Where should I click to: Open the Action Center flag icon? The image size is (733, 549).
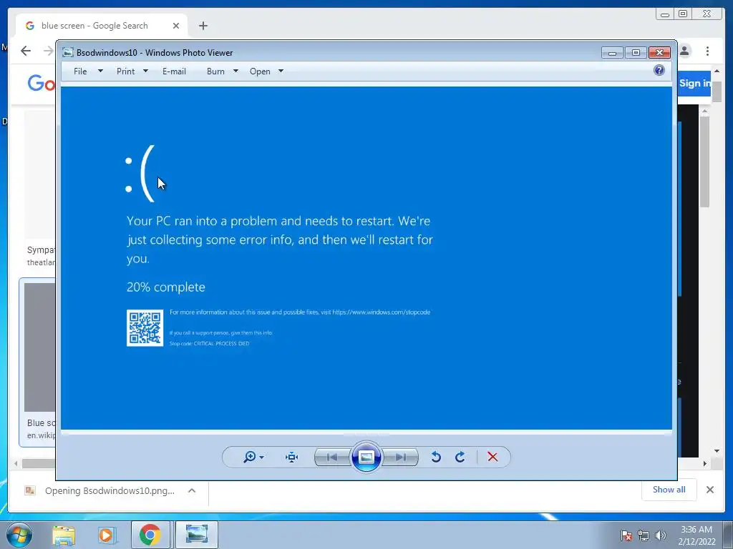[x=626, y=535]
